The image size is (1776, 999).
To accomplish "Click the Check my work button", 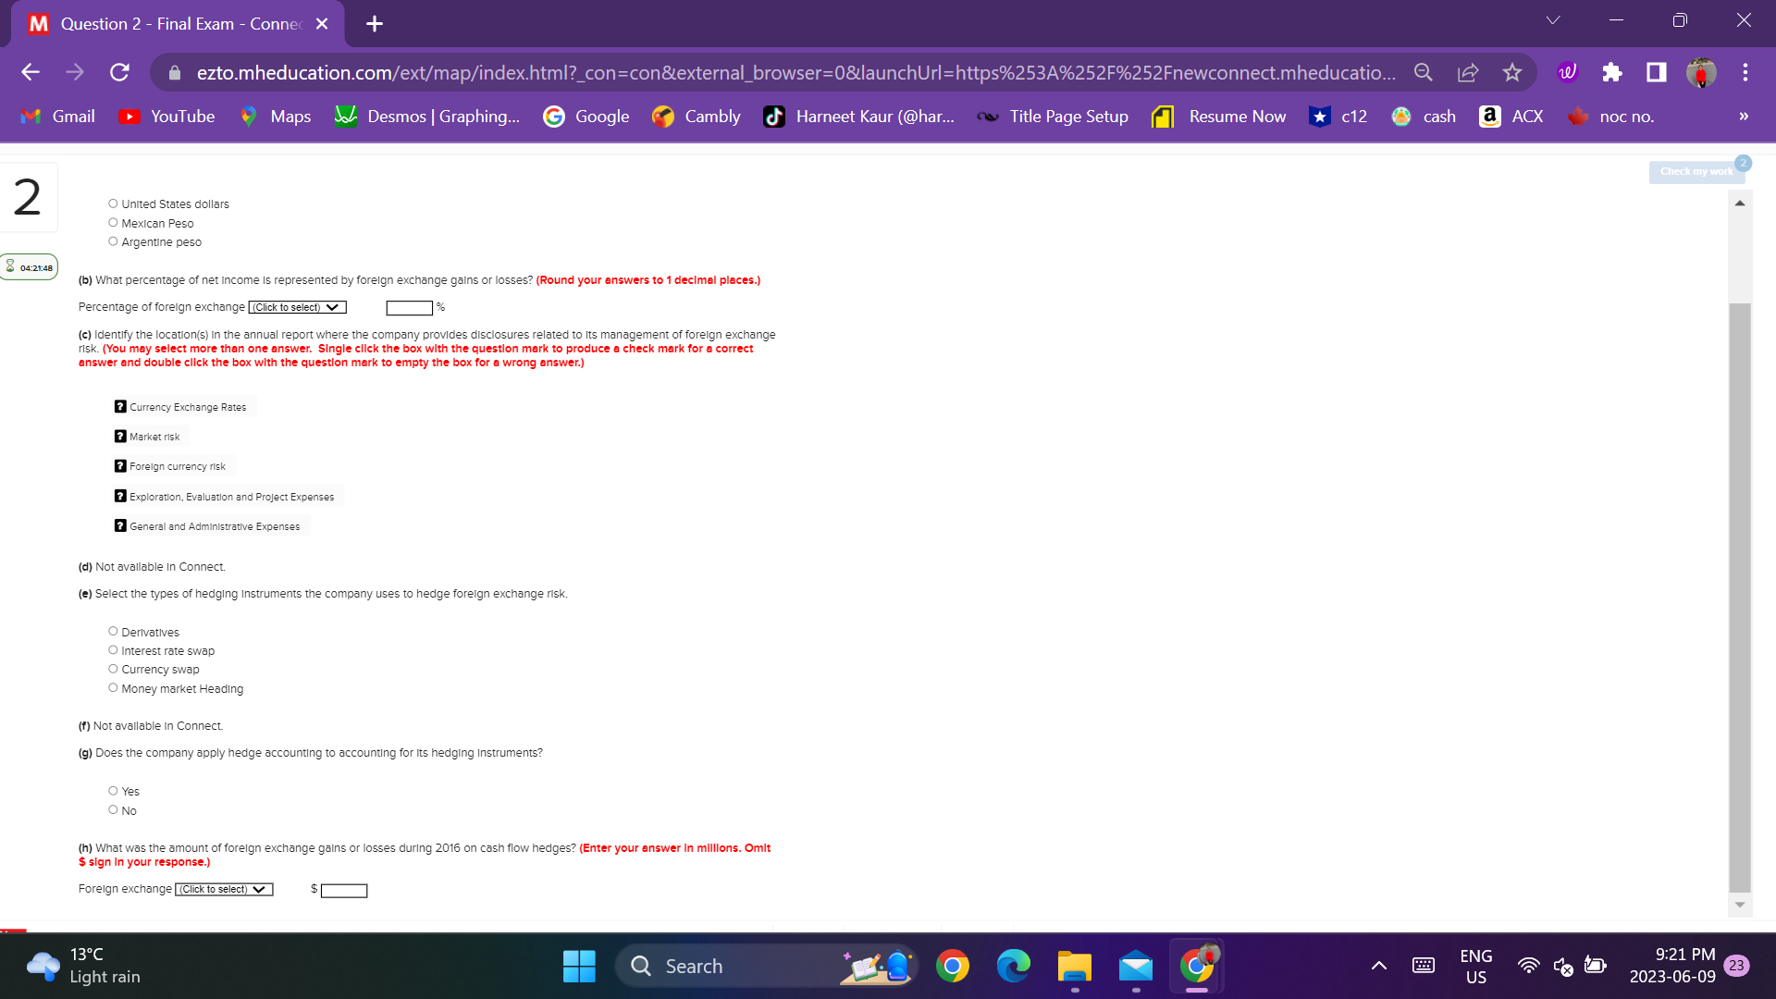I will pos(1696,171).
